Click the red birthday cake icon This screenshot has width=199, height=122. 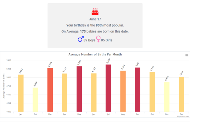coord(95,12)
